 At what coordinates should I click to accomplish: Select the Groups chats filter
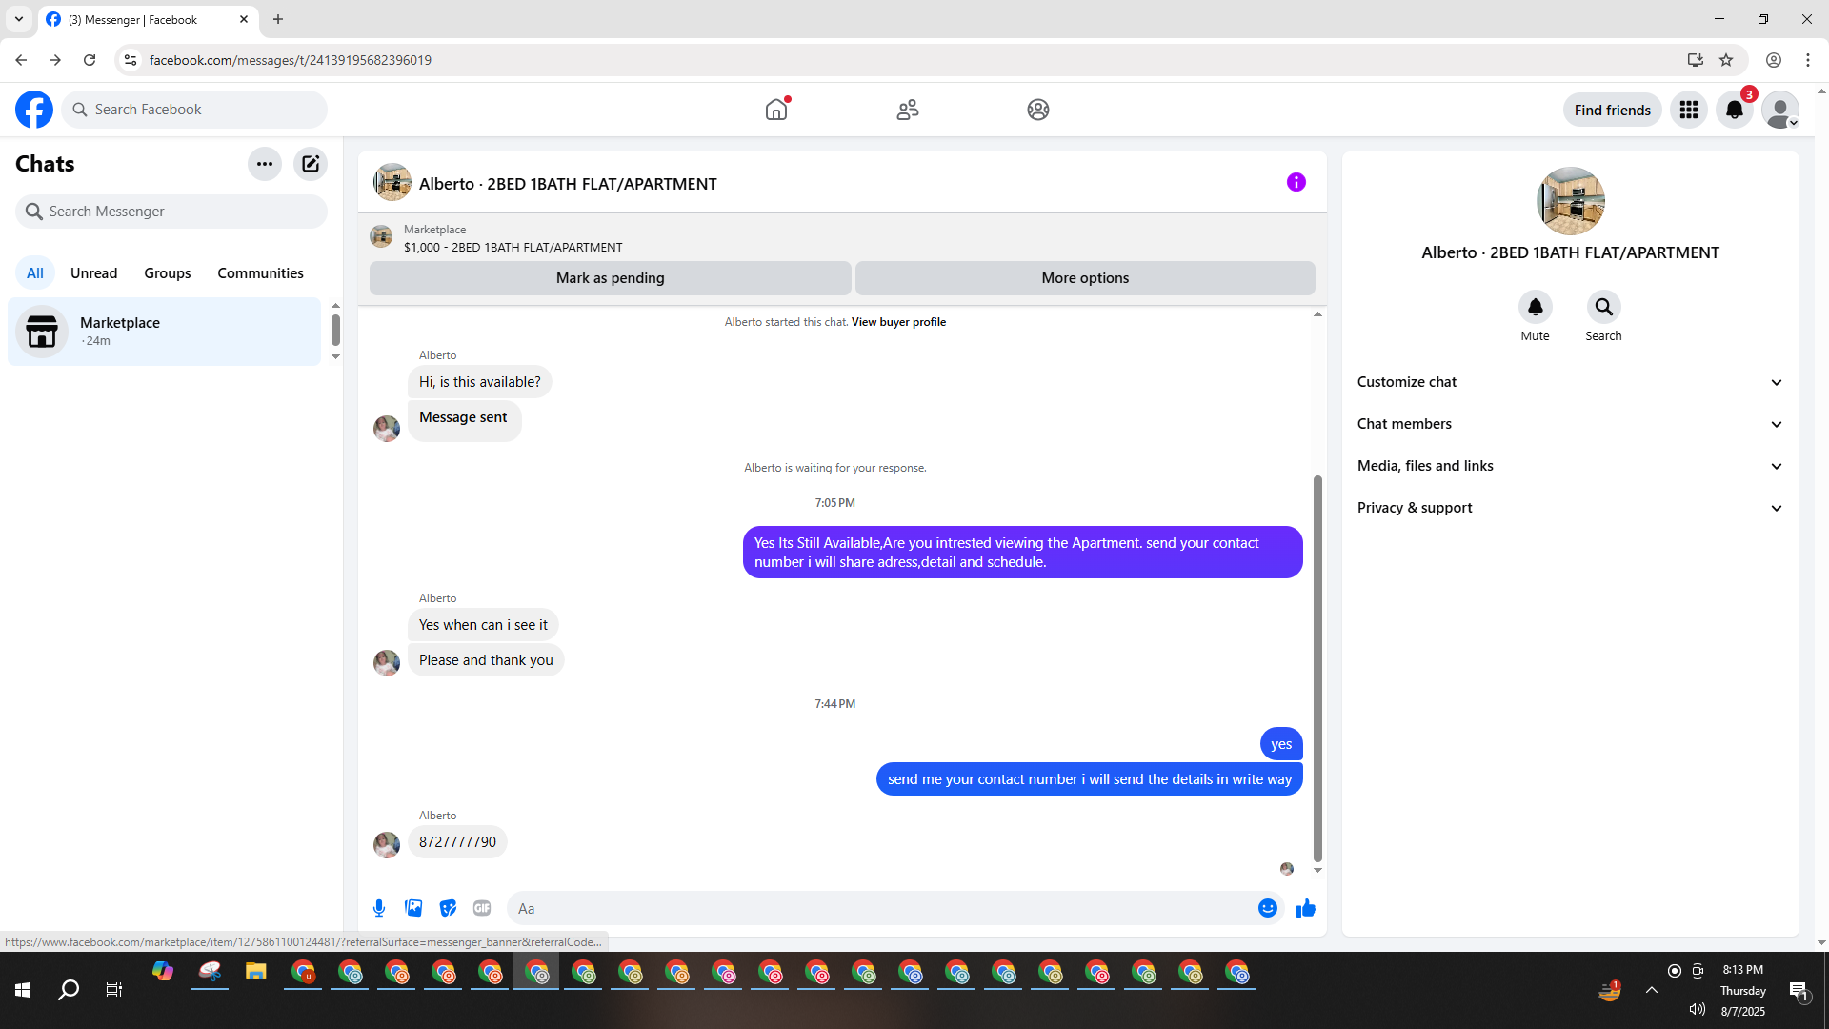click(168, 273)
